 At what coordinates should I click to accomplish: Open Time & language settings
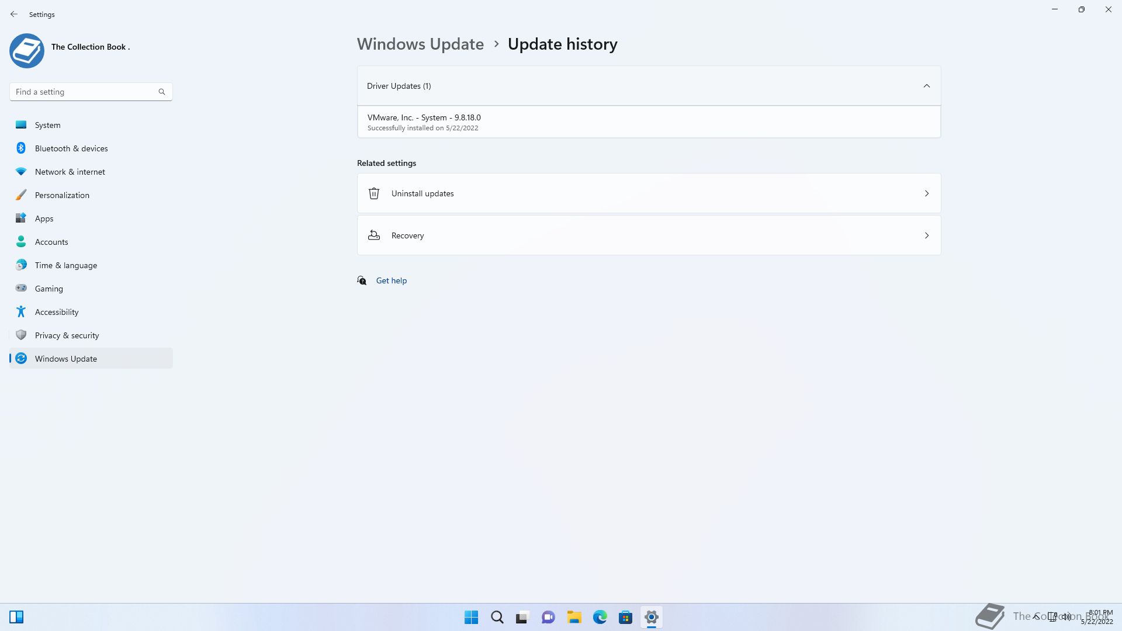(x=91, y=265)
